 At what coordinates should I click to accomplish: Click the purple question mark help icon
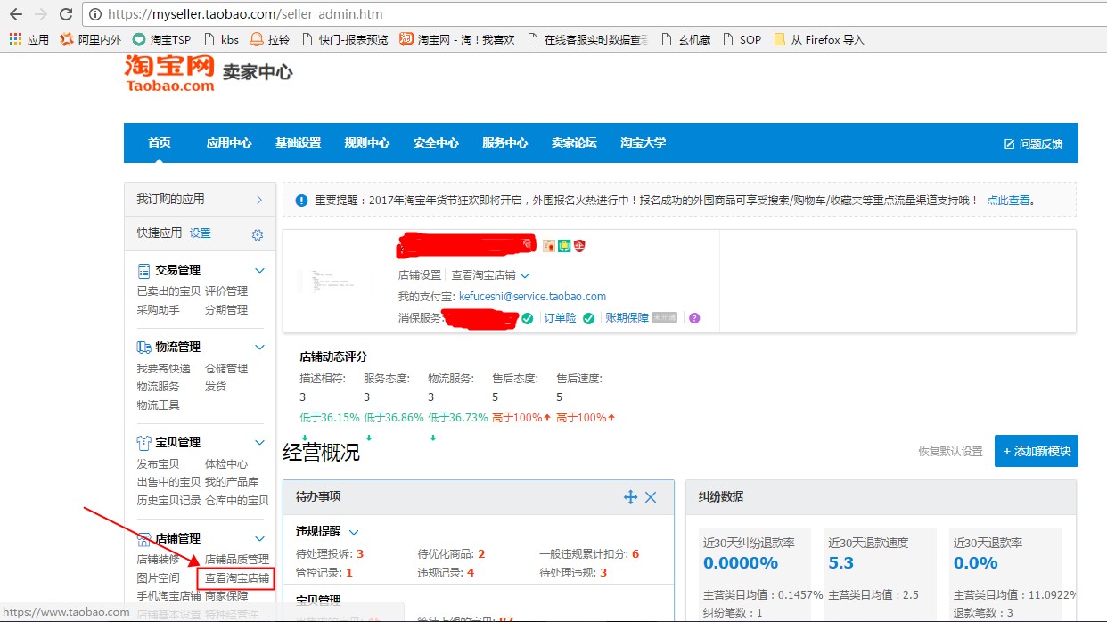coord(694,318)
